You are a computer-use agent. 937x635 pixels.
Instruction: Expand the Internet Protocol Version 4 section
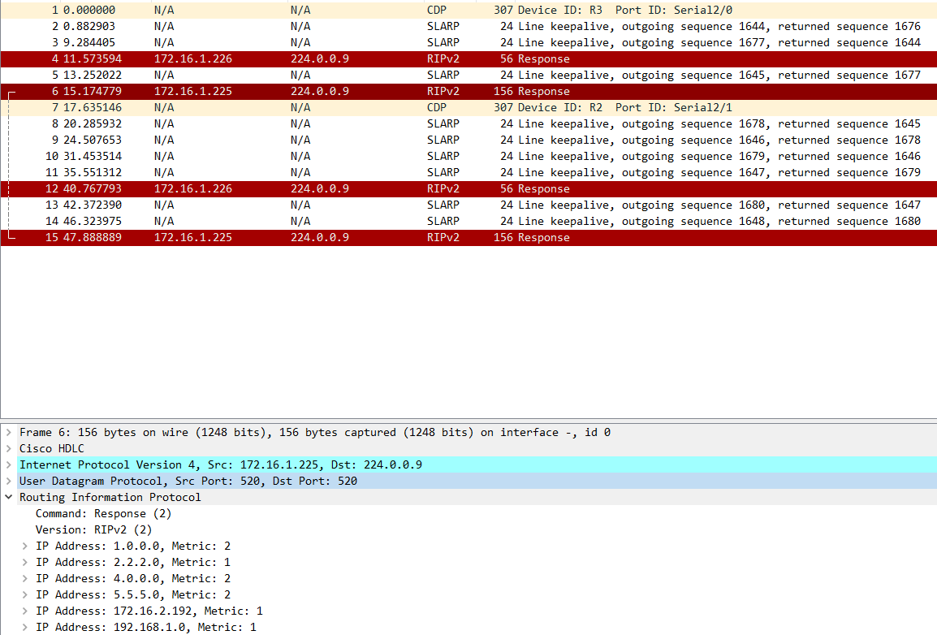8,464
